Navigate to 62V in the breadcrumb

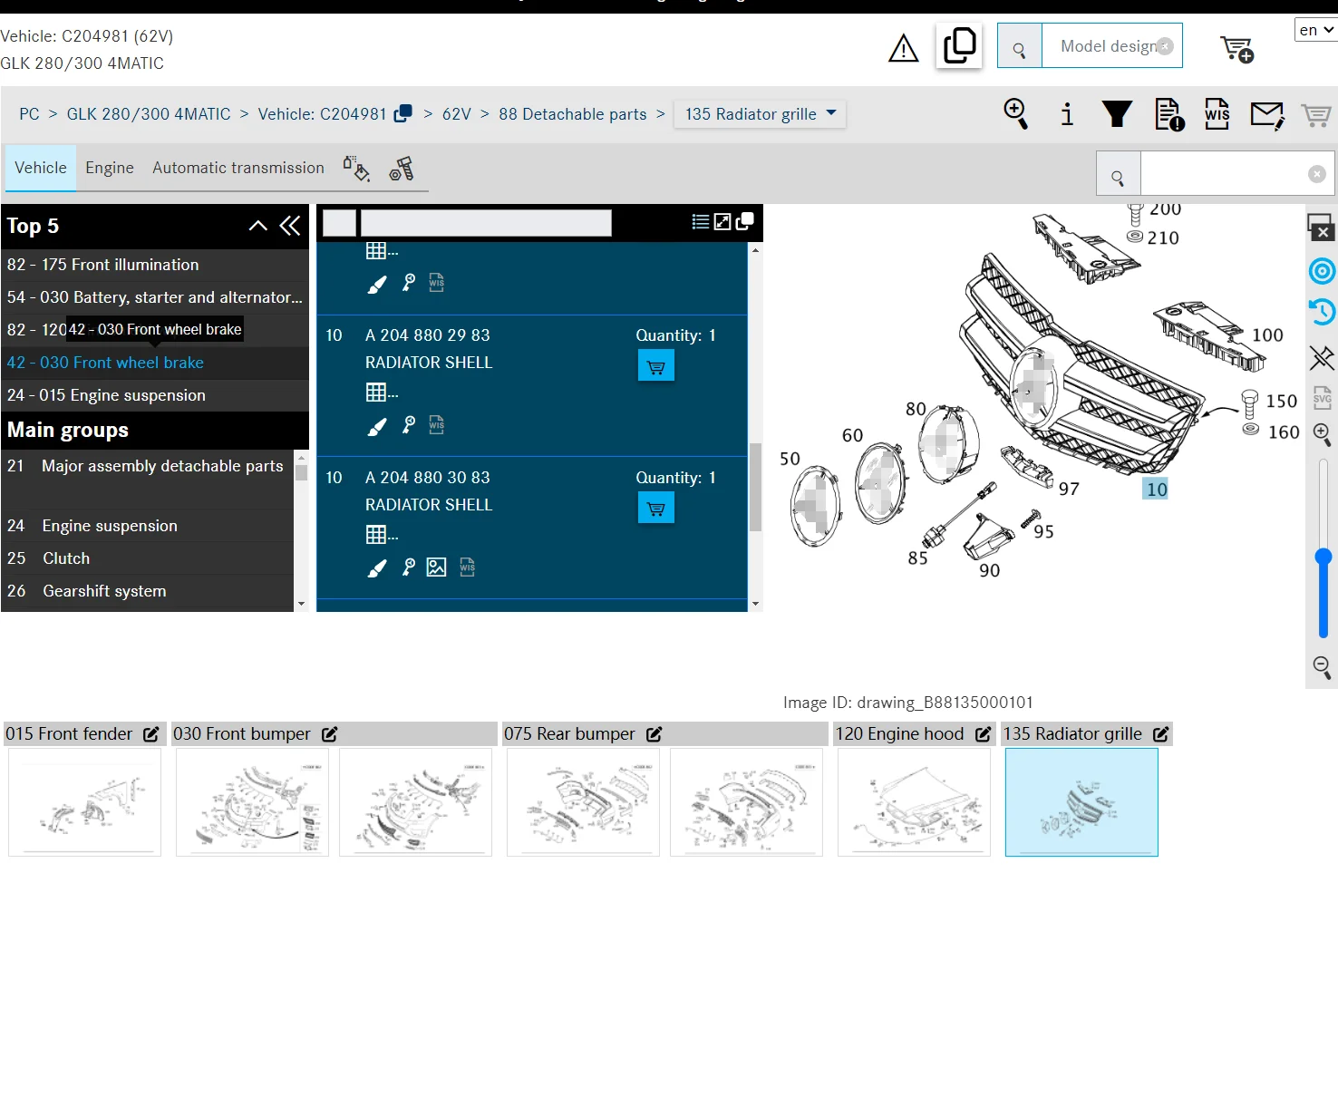(x=457, y=114)
